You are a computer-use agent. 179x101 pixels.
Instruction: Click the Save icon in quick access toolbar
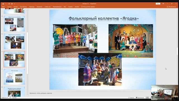[3, 4]
